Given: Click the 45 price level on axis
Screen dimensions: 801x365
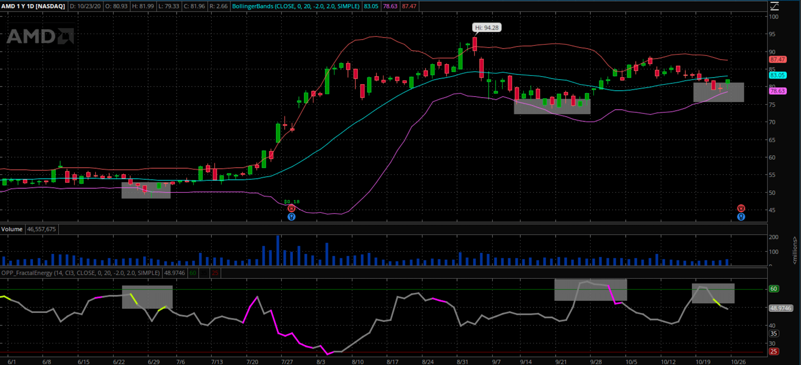Looking at the screenshot, I should [x=772, y=210].
